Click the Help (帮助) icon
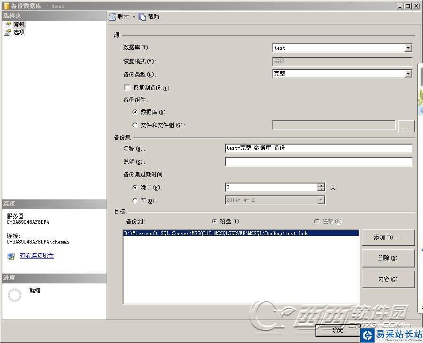The height and width of the screenshot is (343, 423). [x=142, y=17]
